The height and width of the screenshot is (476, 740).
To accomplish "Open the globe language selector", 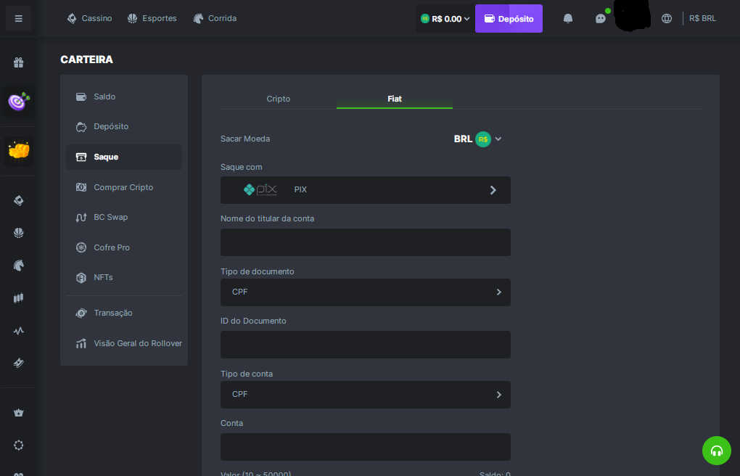I will click(x=667, y=18).
